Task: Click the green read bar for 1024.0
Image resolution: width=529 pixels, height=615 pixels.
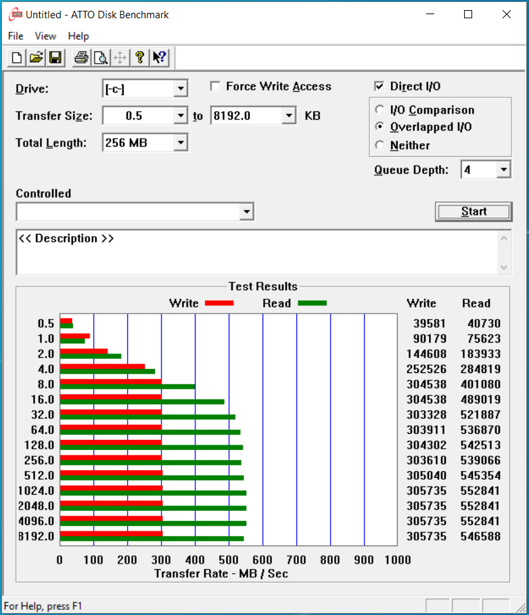Action: (x=153, y=493)
